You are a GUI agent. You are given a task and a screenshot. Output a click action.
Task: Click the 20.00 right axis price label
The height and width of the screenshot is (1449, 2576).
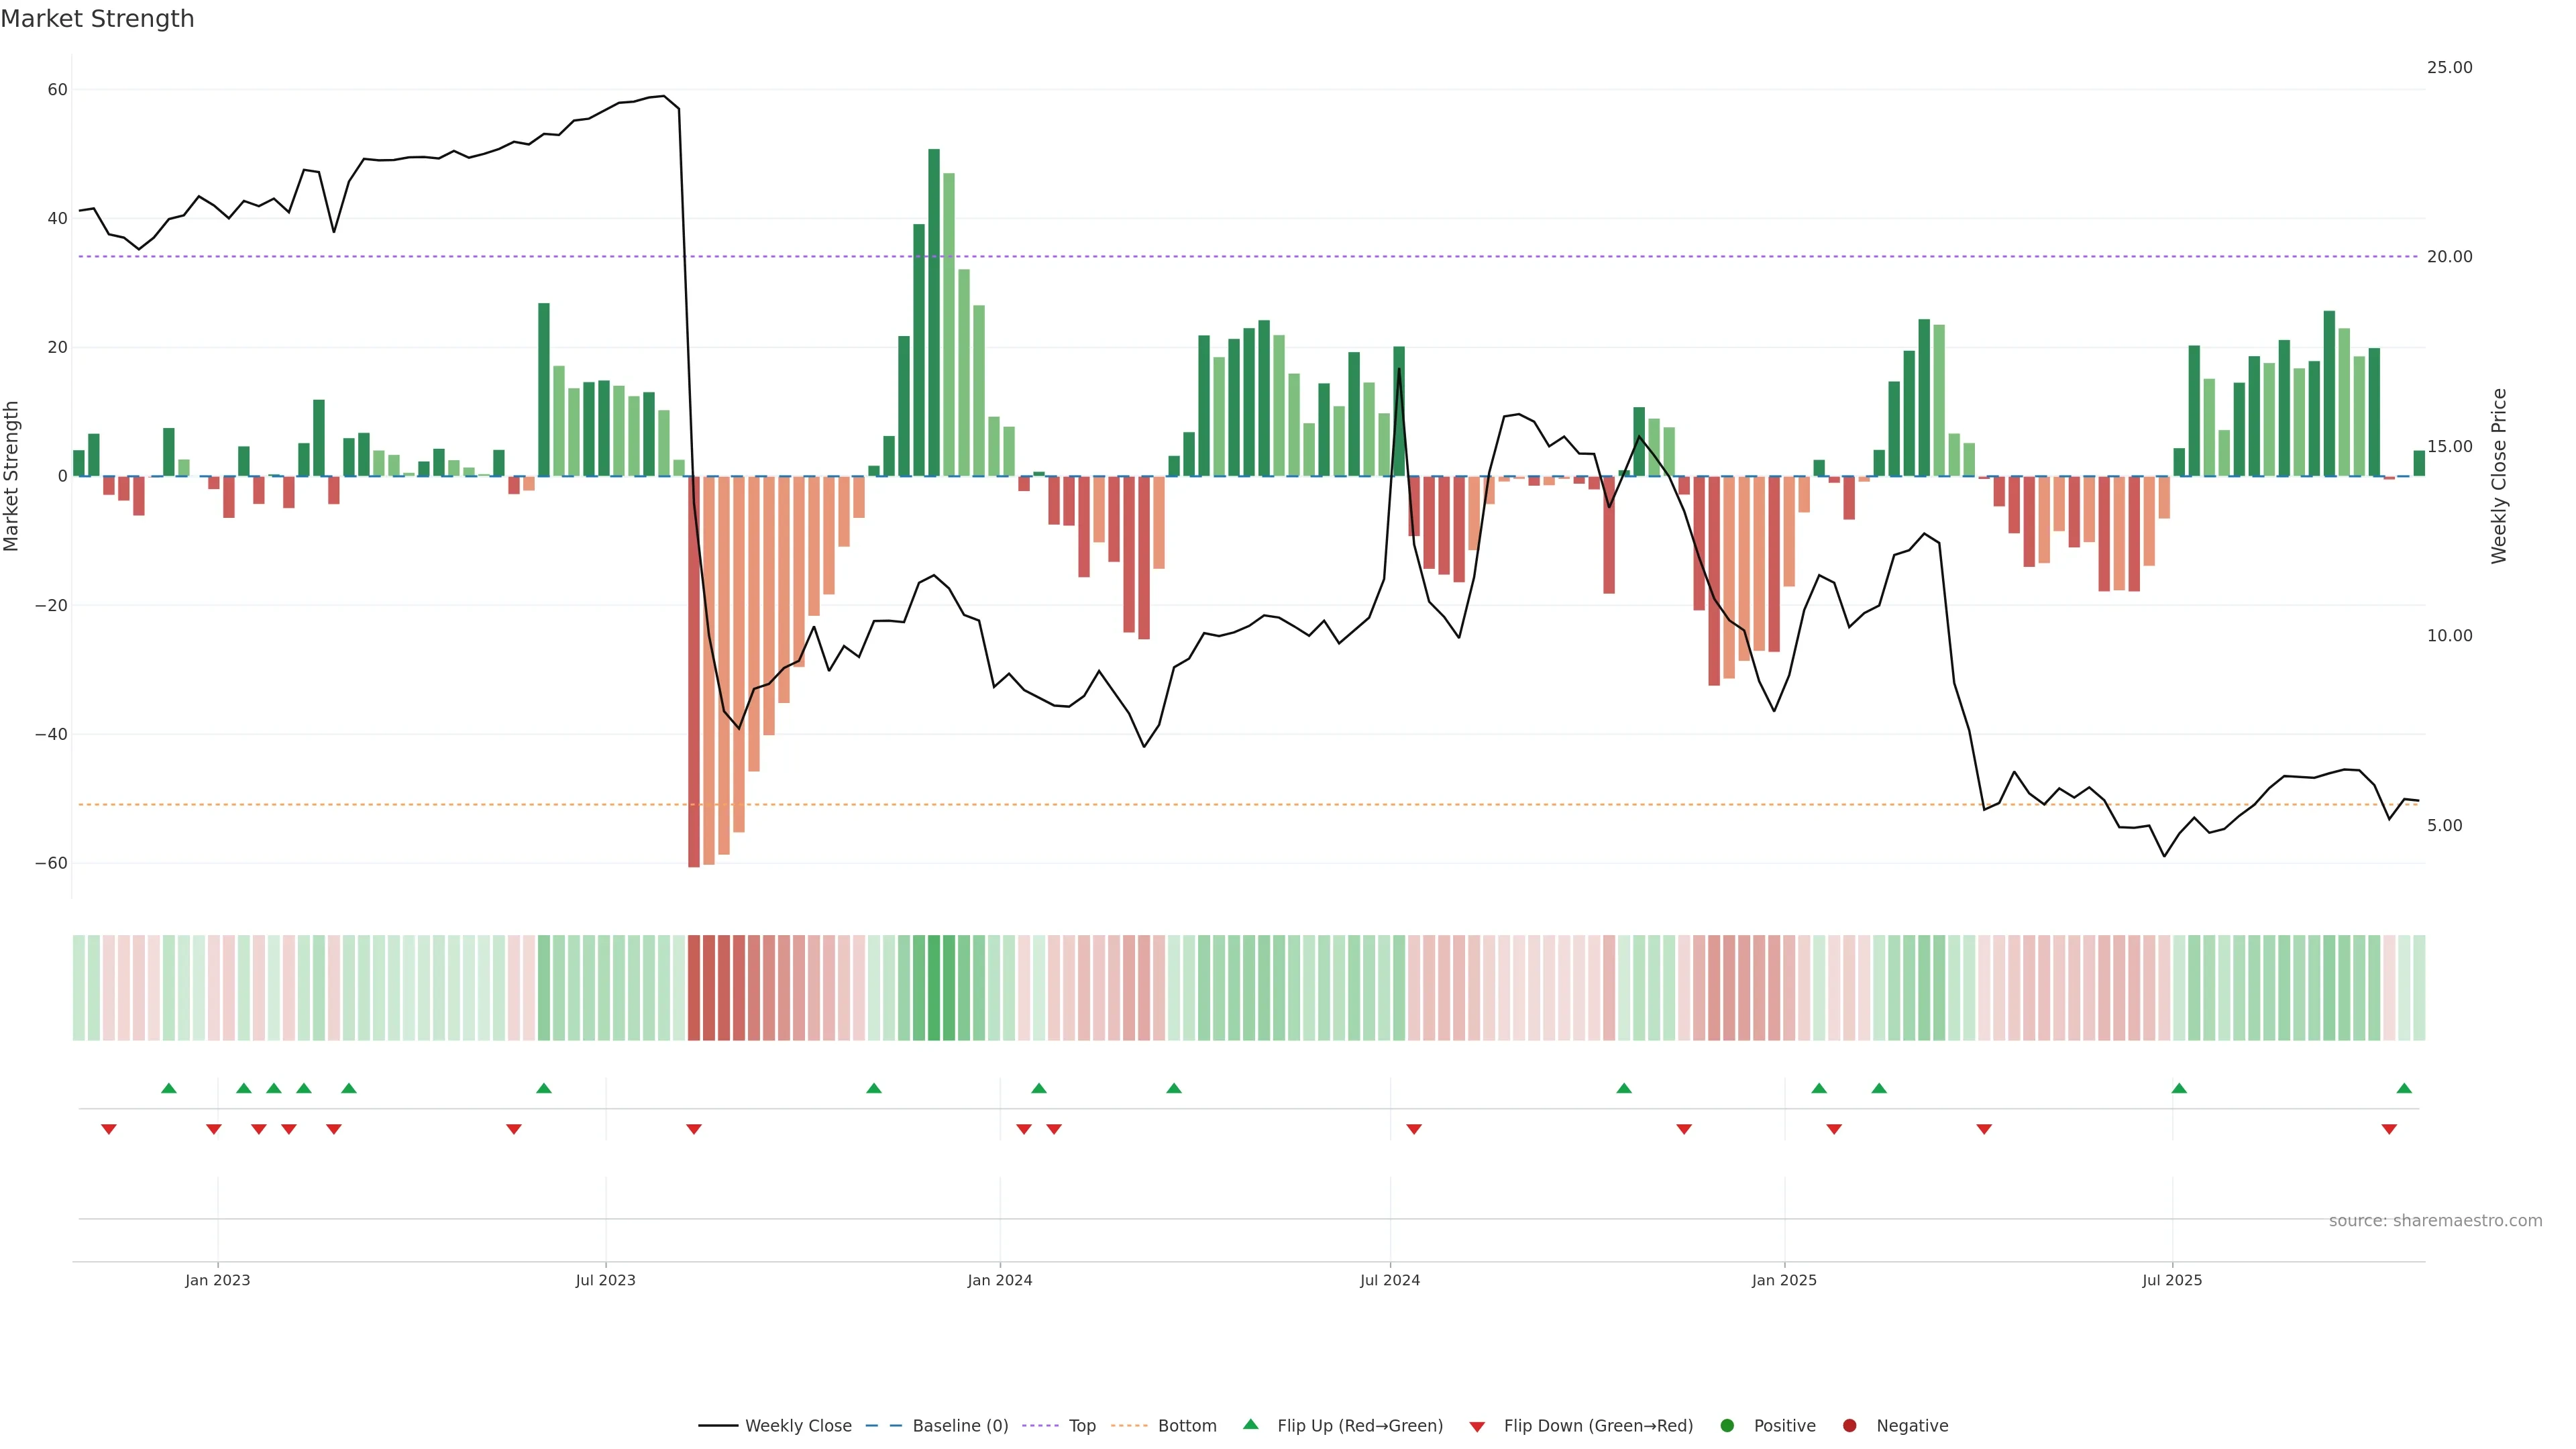[2449, 257]
